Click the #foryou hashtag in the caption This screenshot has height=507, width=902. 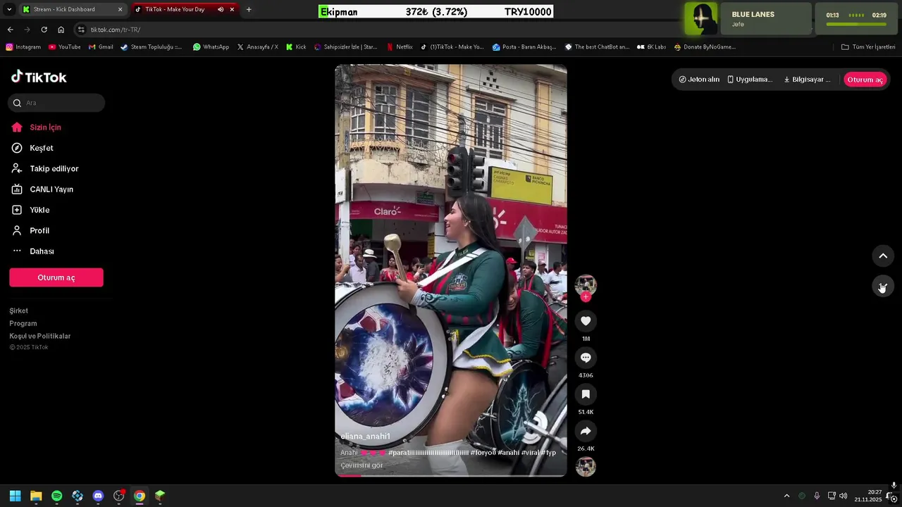tap(483, 453)
